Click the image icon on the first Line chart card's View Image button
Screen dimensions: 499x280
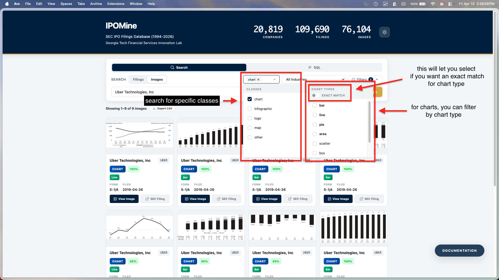[115, 199]
